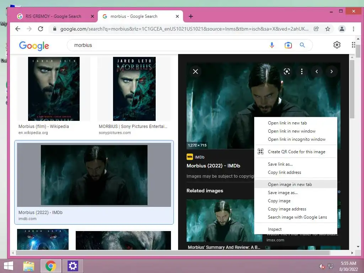Click the horizontal scrollbar at bottom

[x=173, y=253]
